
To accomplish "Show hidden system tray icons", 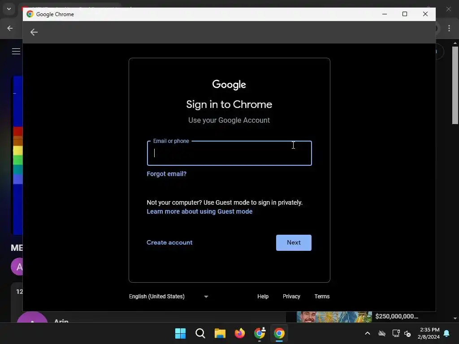I will [368, 333].
